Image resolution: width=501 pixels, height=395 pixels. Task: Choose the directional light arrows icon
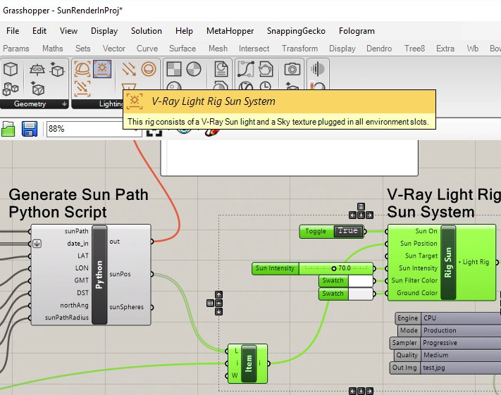tap(129, 69)
